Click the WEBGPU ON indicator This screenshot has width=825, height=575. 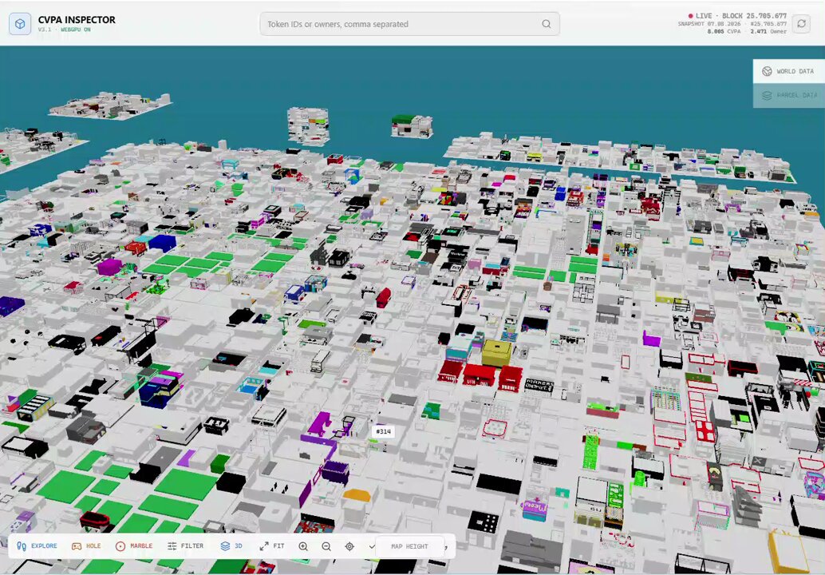[x=76, y=30]
